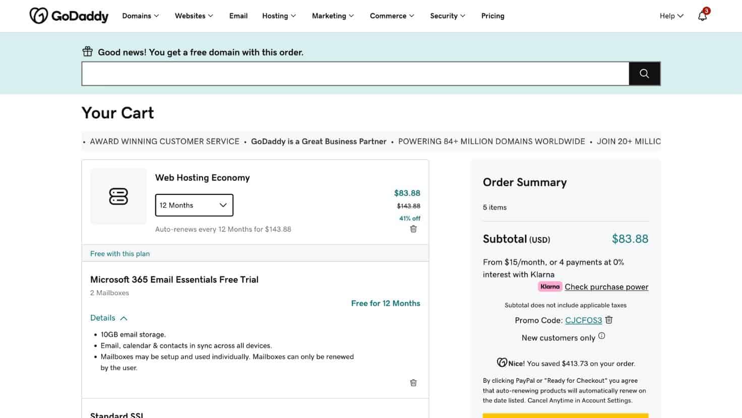
Task: Click the gift icon beside Good news
Action: tap(88, 51)
